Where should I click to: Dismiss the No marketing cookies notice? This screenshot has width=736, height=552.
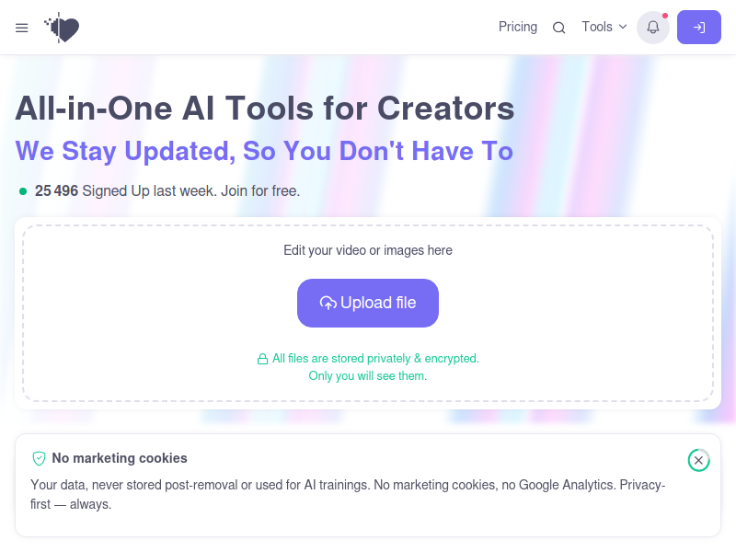point(698,460)
